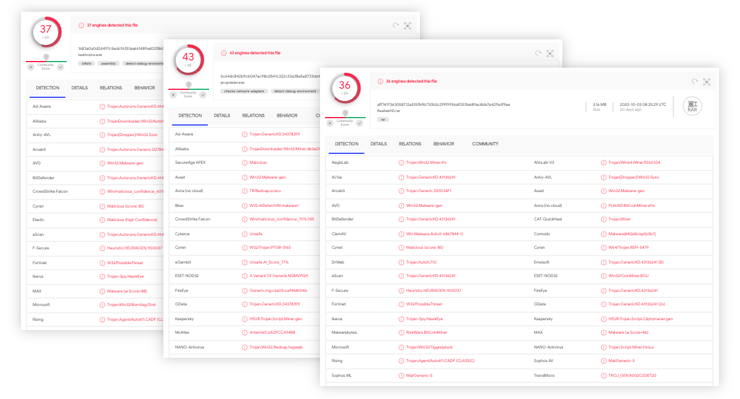Open the graph icon in the RealtekHD.rar window

tap(707, 81)
